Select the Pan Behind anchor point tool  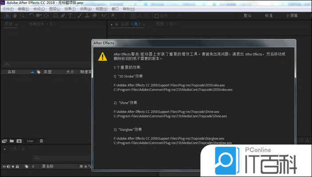click(46, 16)
